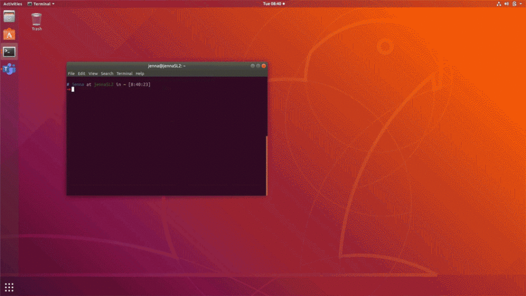Image resolution: width=526 pixels, height=296 pixels.
Task: Click the Show Applications grid icon
Action: click(x=9, y=287)
